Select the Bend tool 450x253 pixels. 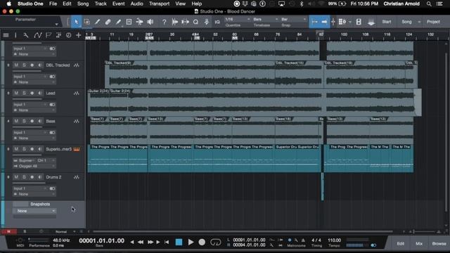(139, 22)
